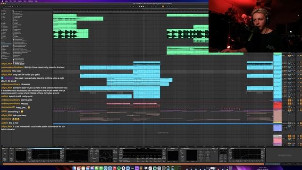Image resolution: width=302 pixels, height=170 pixels.
Task: Open the View menu
Action: (25, 1)
